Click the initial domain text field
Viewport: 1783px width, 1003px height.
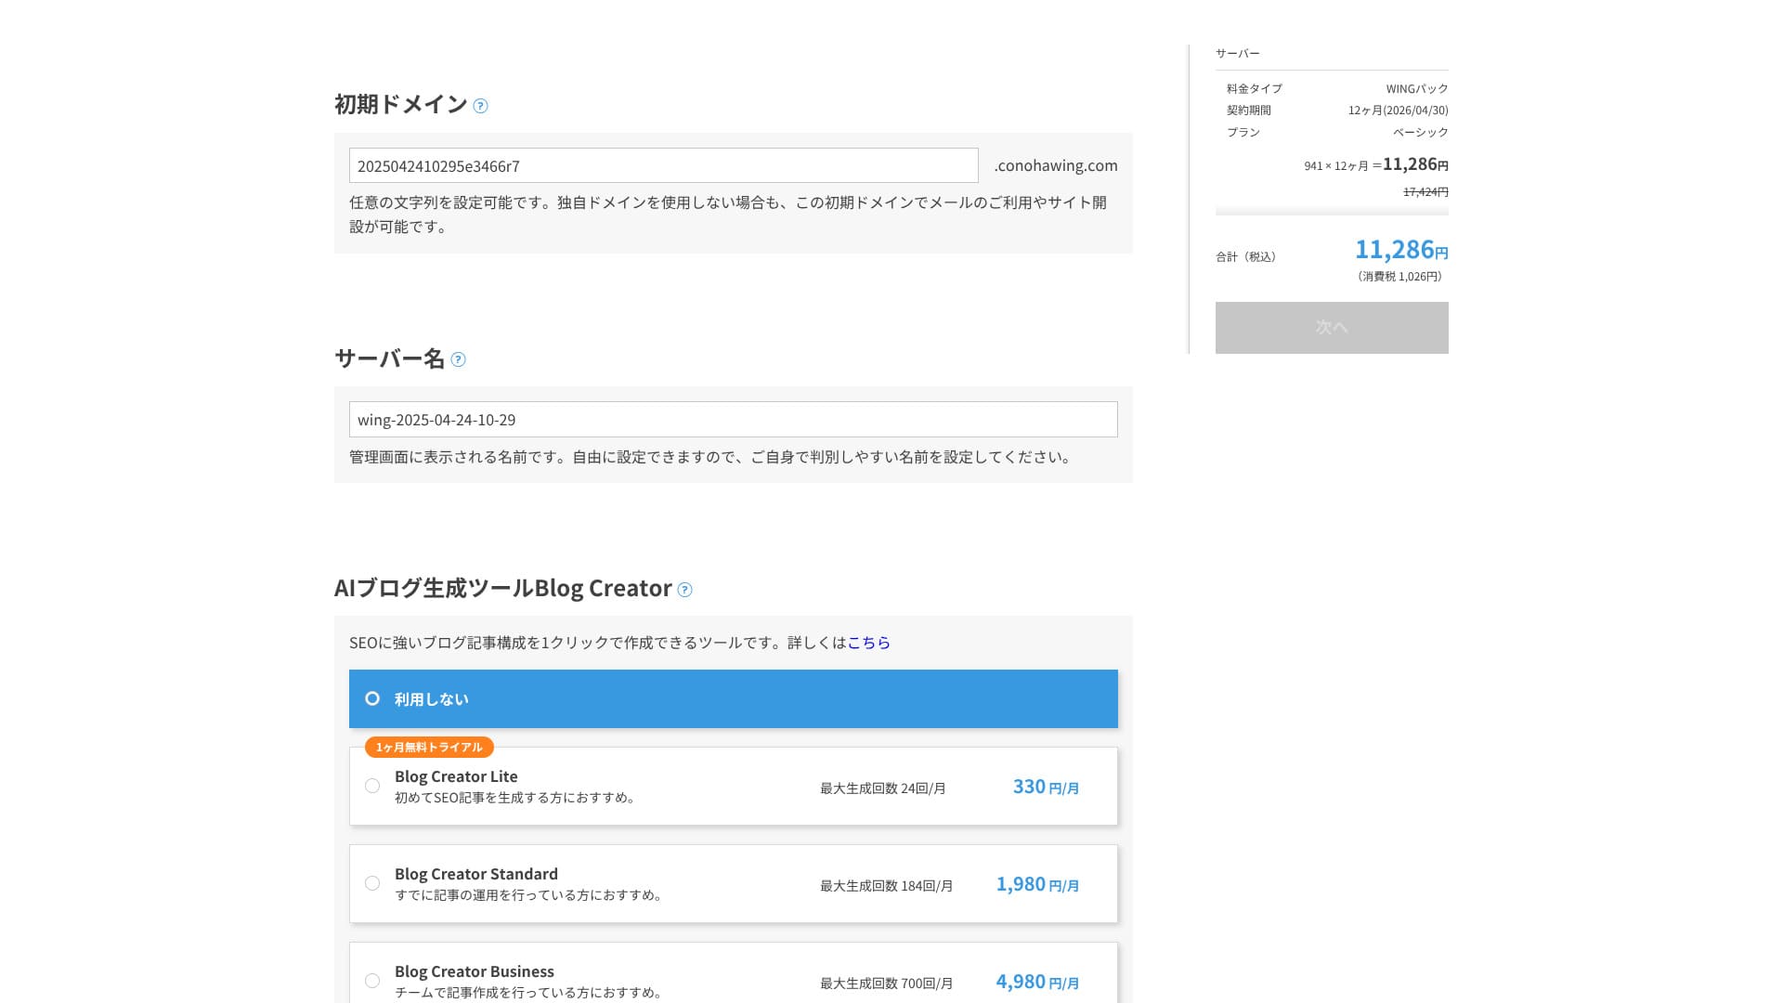click(663, 166)
